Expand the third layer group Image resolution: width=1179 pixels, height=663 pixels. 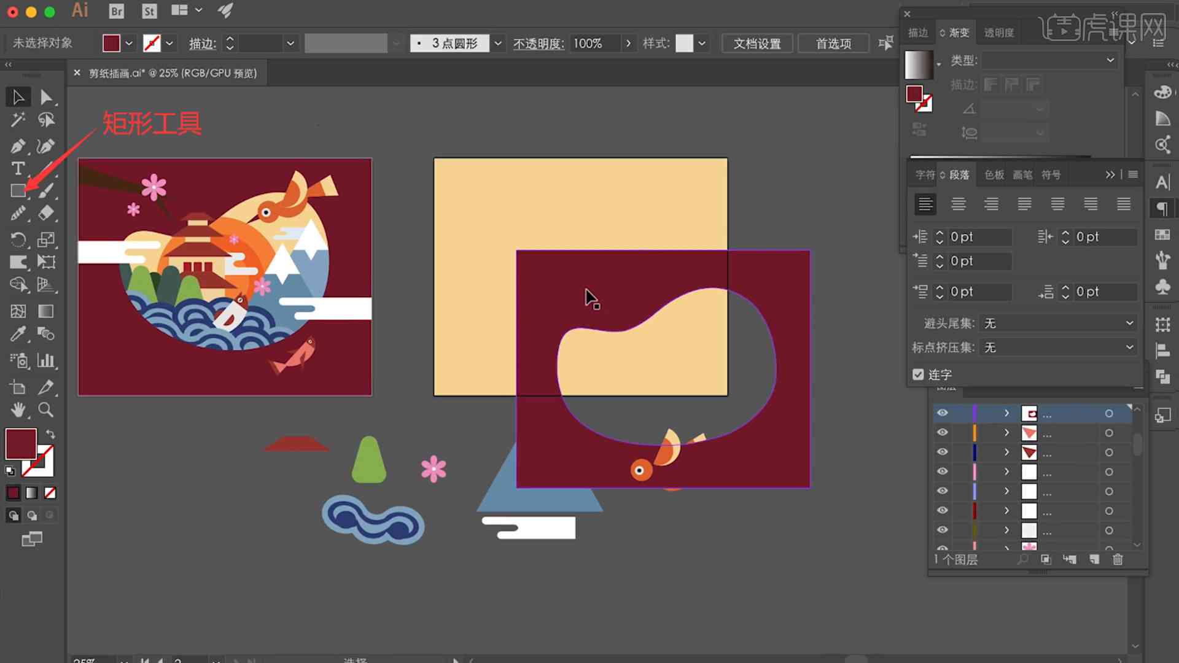click(1006, 452)
